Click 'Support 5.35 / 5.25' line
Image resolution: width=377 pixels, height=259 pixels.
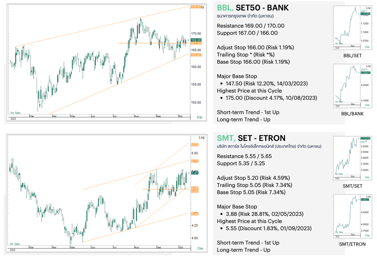(x=241, y=163)
